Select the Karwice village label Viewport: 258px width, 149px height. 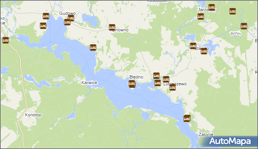(x=89, y=83)
